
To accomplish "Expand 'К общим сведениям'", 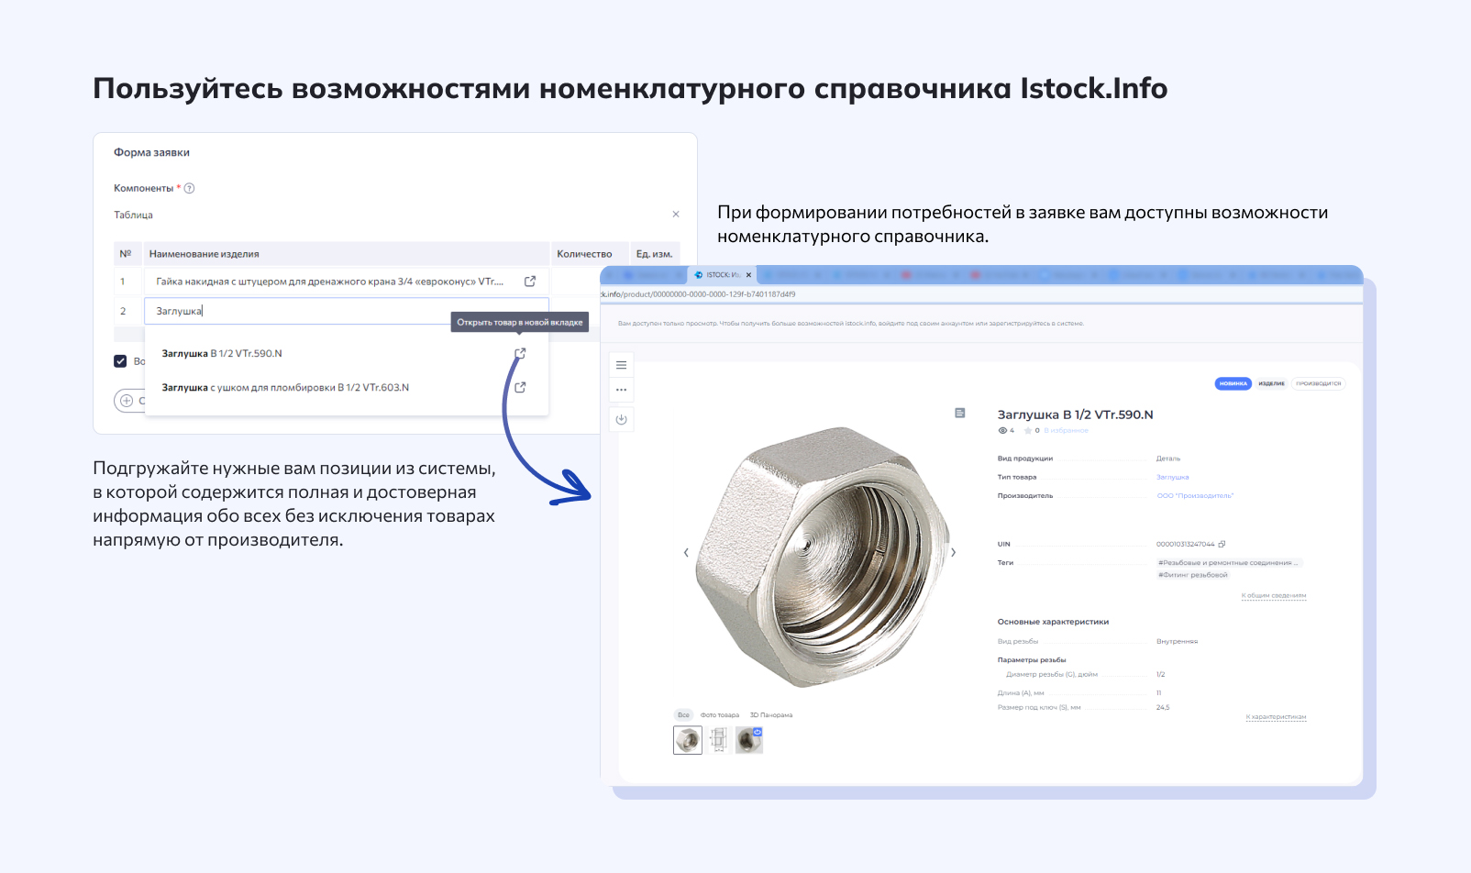I will click(x=1273, y=594).
